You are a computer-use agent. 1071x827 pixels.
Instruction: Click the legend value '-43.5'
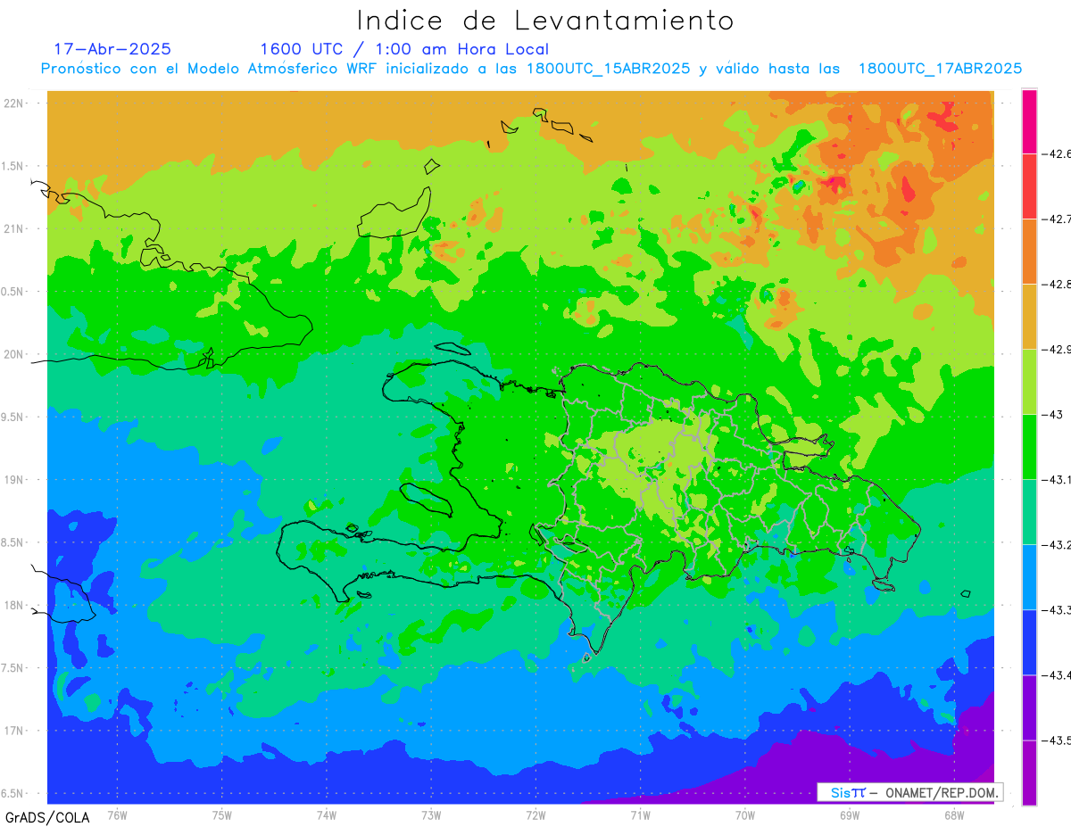point(1059,740)
